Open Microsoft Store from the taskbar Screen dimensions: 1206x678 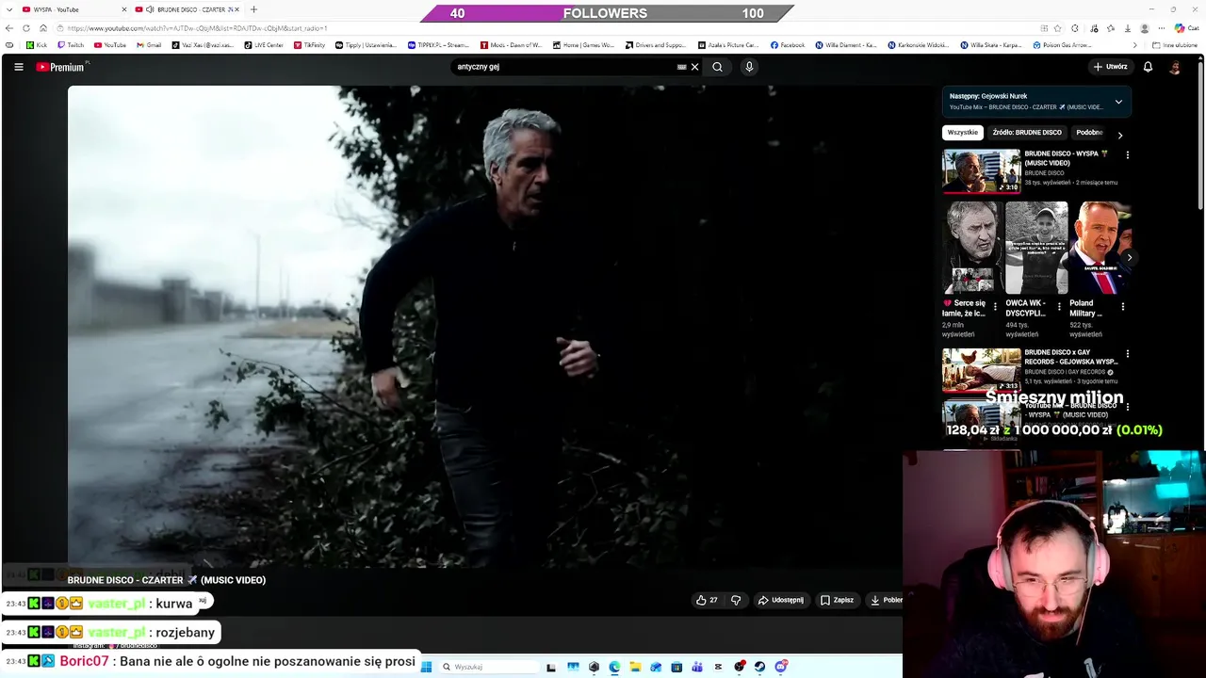point(676,667)
